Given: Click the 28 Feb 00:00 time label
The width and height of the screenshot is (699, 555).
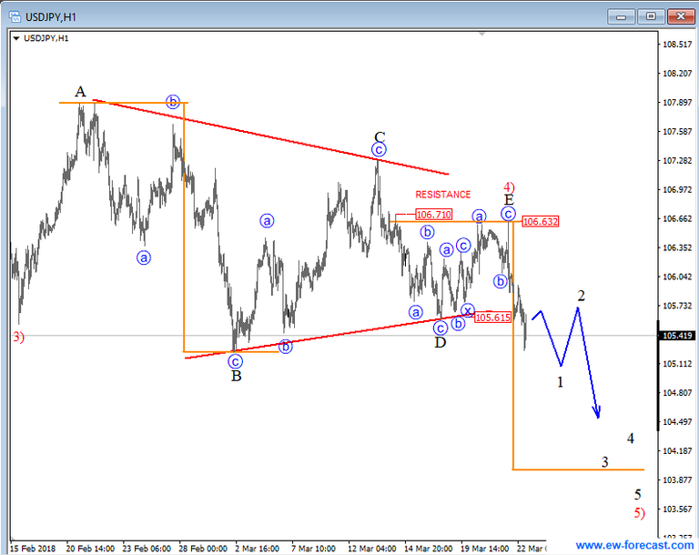Looking at the screenshot, I should [x=203, y=549].
